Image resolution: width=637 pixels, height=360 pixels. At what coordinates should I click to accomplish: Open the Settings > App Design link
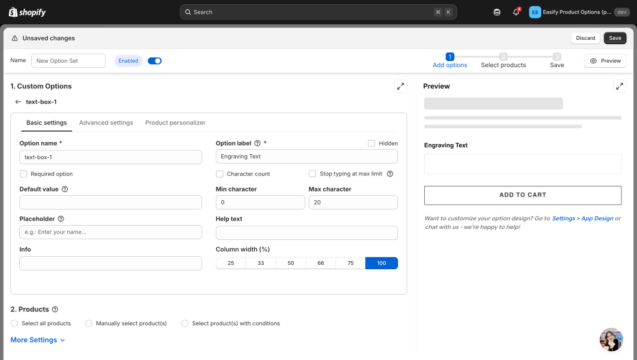582,219
